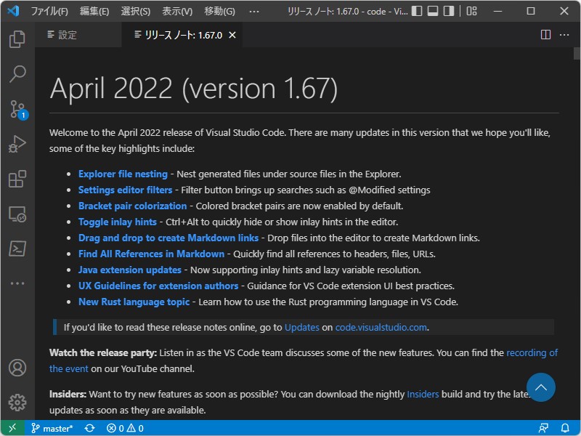581x436 pixels.
Task: Open Source Control showing 1 pending change
Action: (x=16, y=108)
